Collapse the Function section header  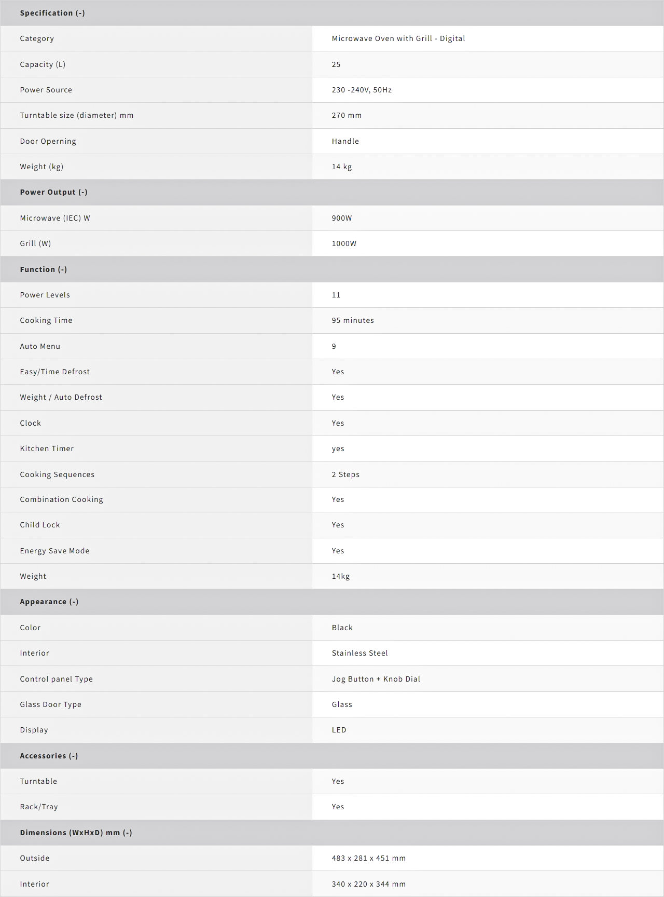click(x=44, y=269)
